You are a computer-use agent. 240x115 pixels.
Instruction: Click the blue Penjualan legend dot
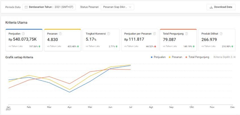(x=152, y=57)
